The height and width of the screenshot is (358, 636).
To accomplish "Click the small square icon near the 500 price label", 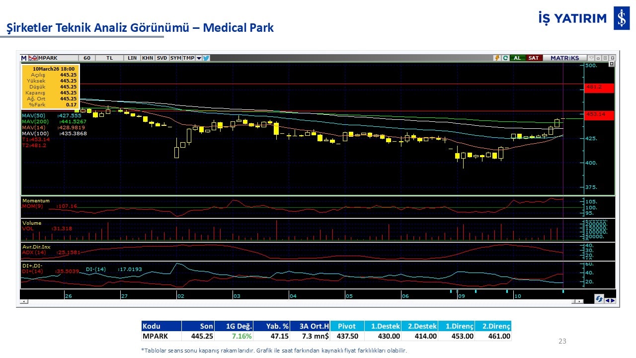I will tap(611, 64).
